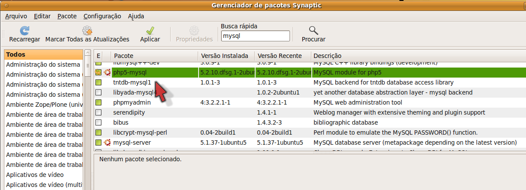Sort by Versão Recente column header
The height and width of the screenshot is (190, 526).
click(x=283, y=56)
